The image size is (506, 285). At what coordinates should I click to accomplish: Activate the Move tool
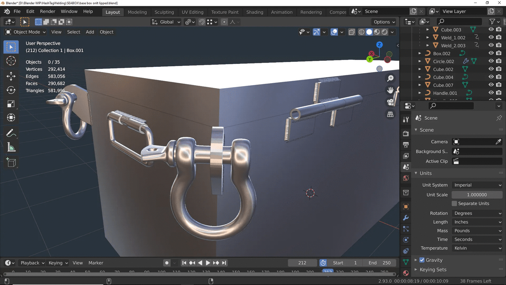coord(11,76)
